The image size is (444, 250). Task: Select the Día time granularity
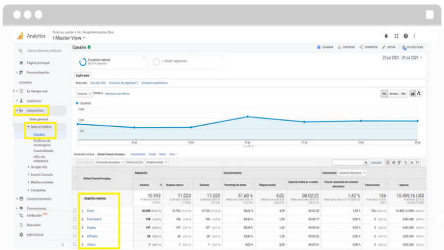pyautogui.click(x=384, y=93)
